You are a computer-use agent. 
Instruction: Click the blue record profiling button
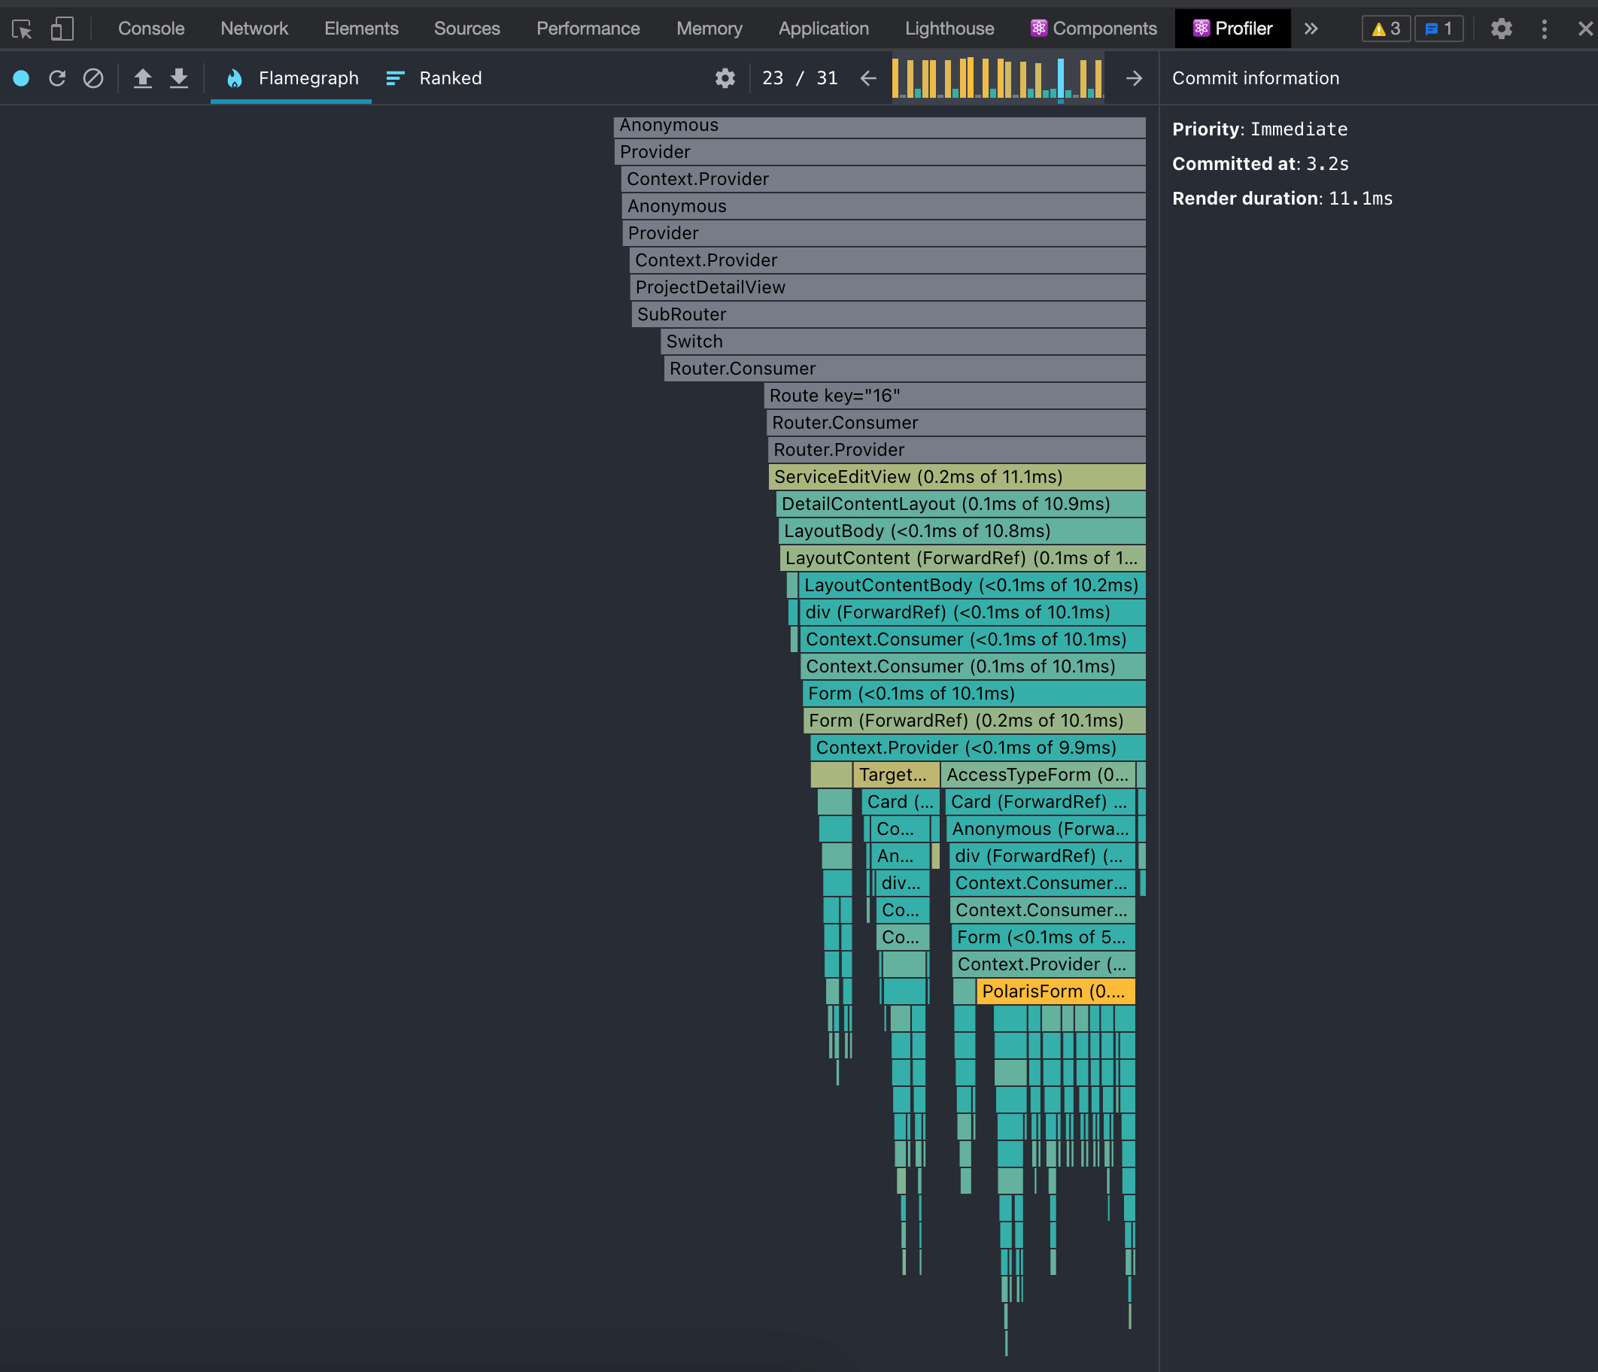[22, 78]
